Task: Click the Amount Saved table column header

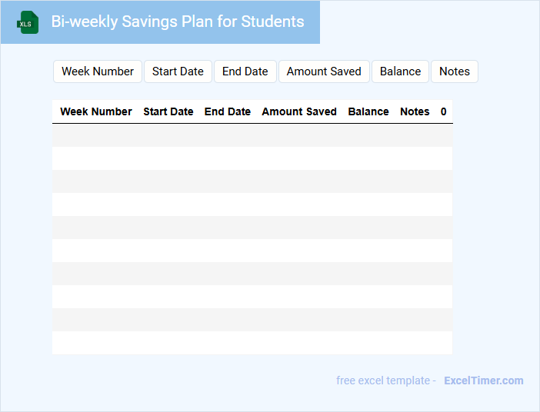Action: [x=299, y=111]
